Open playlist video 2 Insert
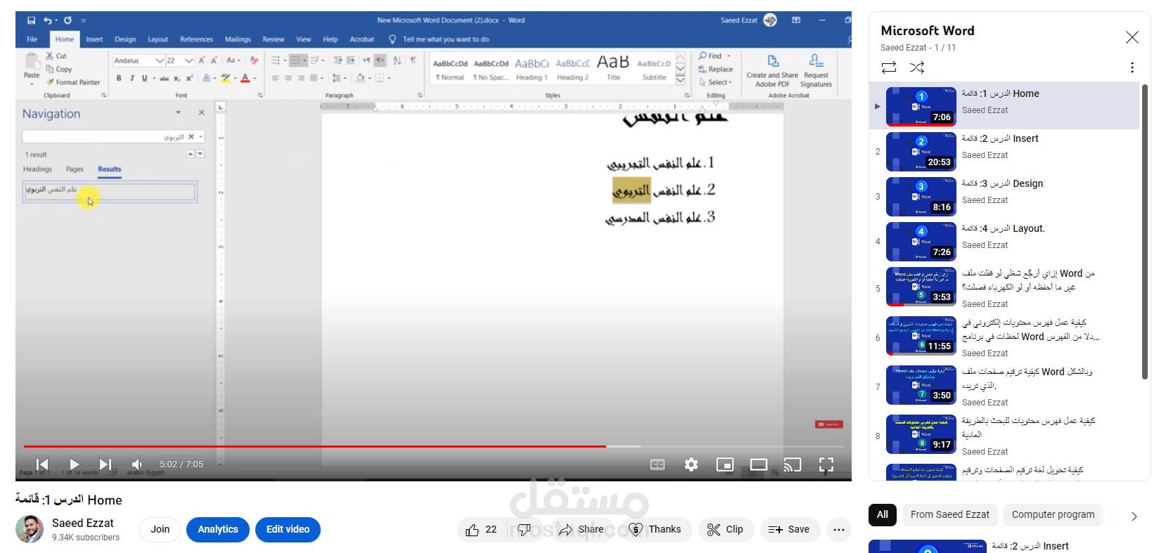The height and width of the screenshot is (553, 1159). (x=1004, y=150)
